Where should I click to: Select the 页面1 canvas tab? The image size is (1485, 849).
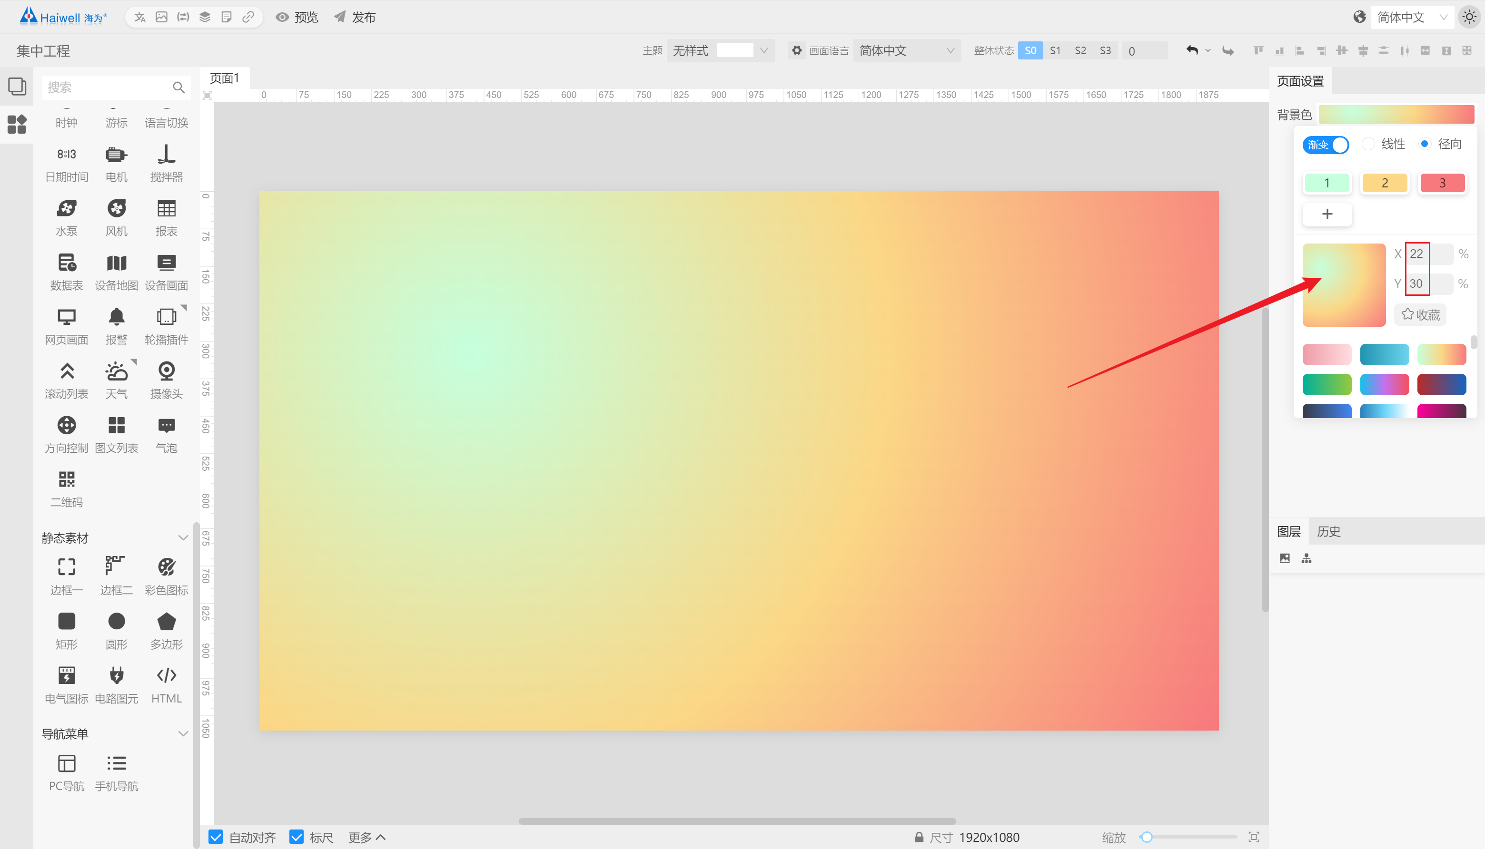[225, 78]
